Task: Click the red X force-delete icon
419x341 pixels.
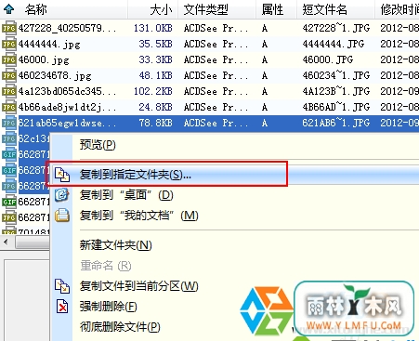Action: (x=62, y=307)
